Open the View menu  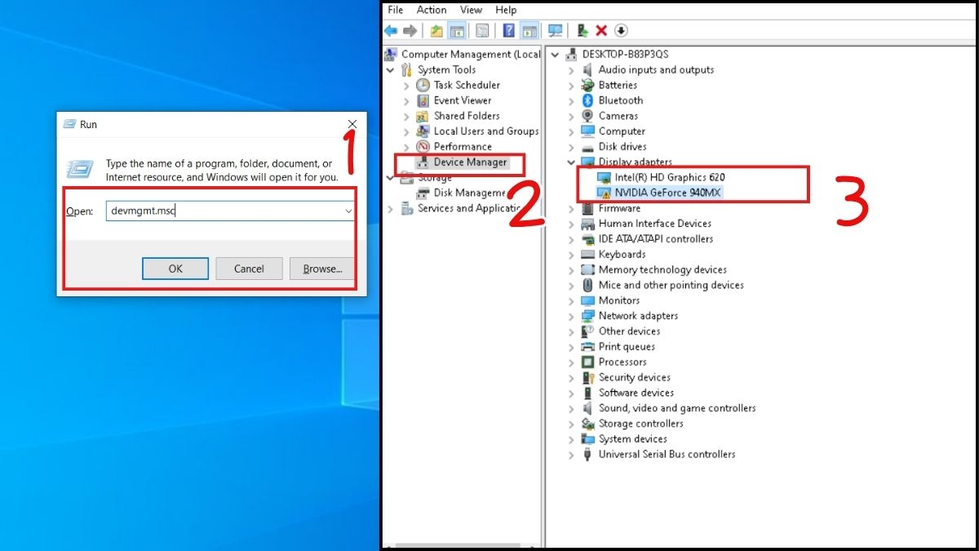472,10
